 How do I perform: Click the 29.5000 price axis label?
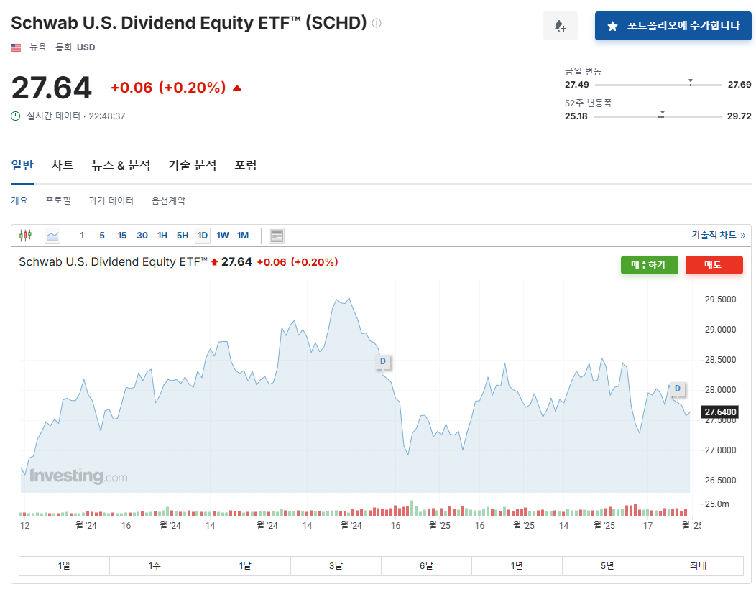[720, 300]
